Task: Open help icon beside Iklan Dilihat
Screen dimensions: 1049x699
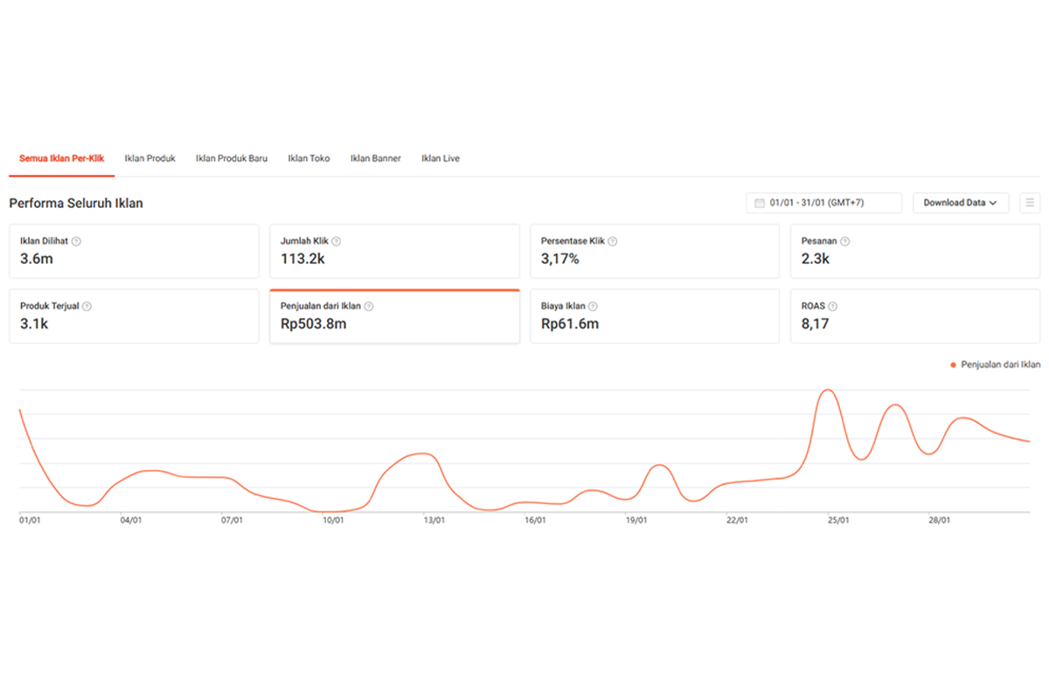Action: [x=77, y=241]
